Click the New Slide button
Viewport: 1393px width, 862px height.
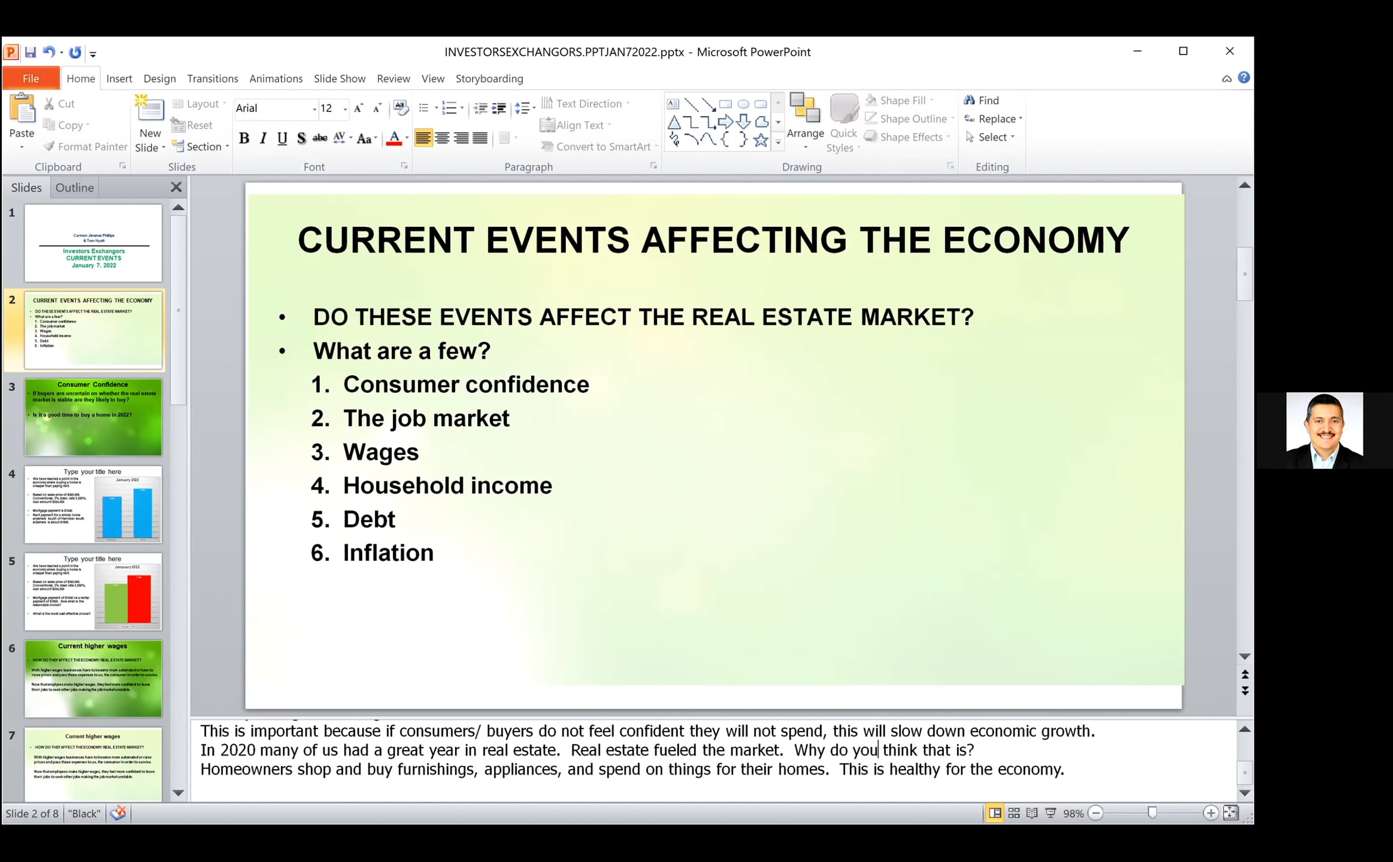click(x=150, y=110)
